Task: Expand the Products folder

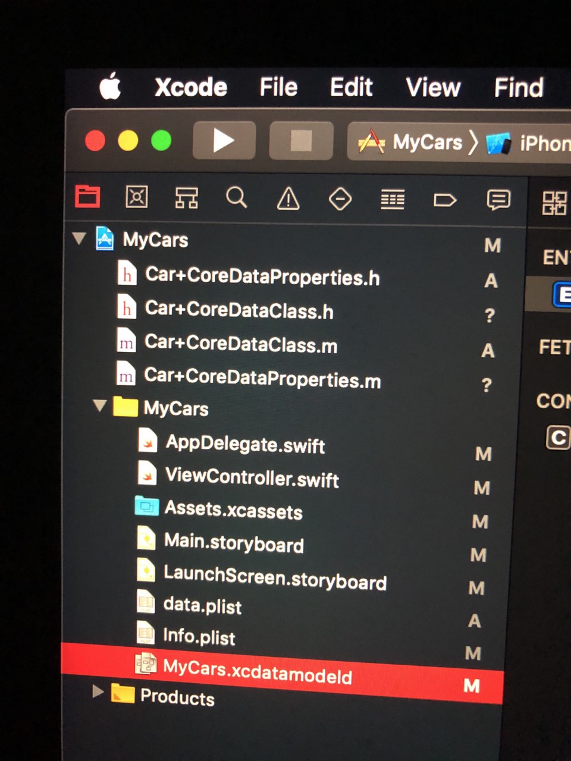Action: 98,691
